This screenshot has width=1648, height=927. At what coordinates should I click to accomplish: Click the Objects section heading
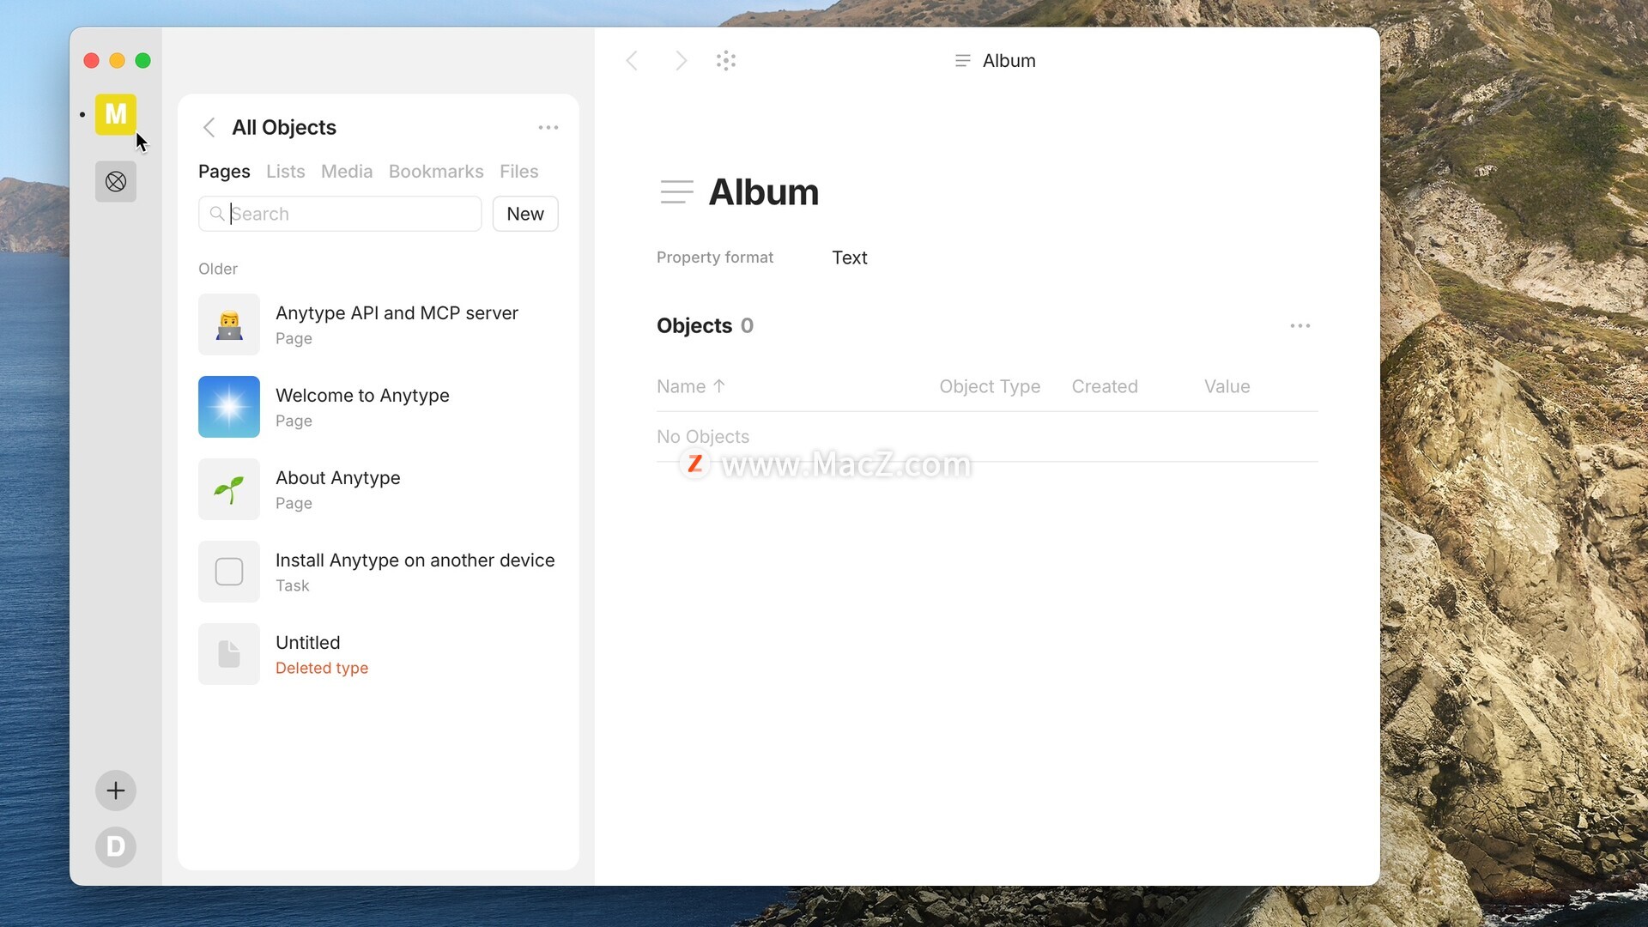coord(694,326)
